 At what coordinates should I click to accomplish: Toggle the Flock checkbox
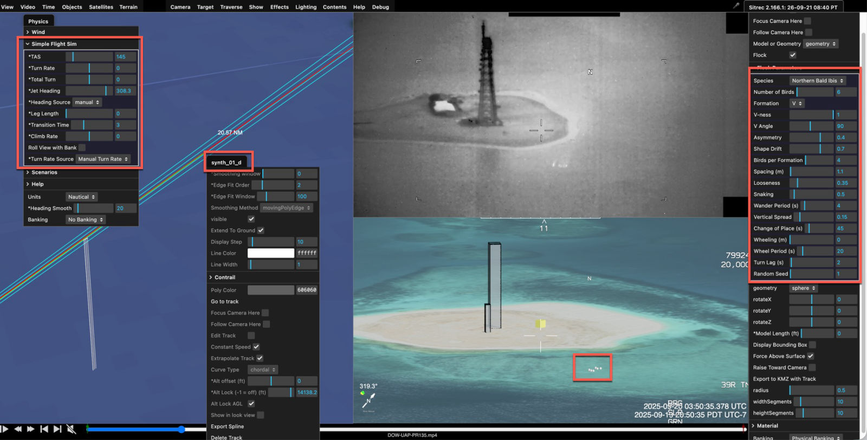(x=793, y=55)
